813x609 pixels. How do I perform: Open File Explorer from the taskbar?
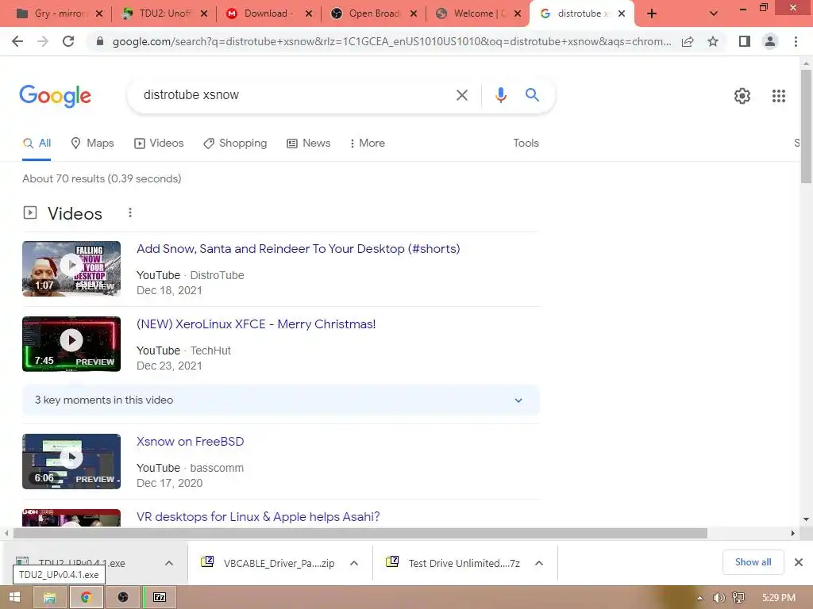[50, 597]
